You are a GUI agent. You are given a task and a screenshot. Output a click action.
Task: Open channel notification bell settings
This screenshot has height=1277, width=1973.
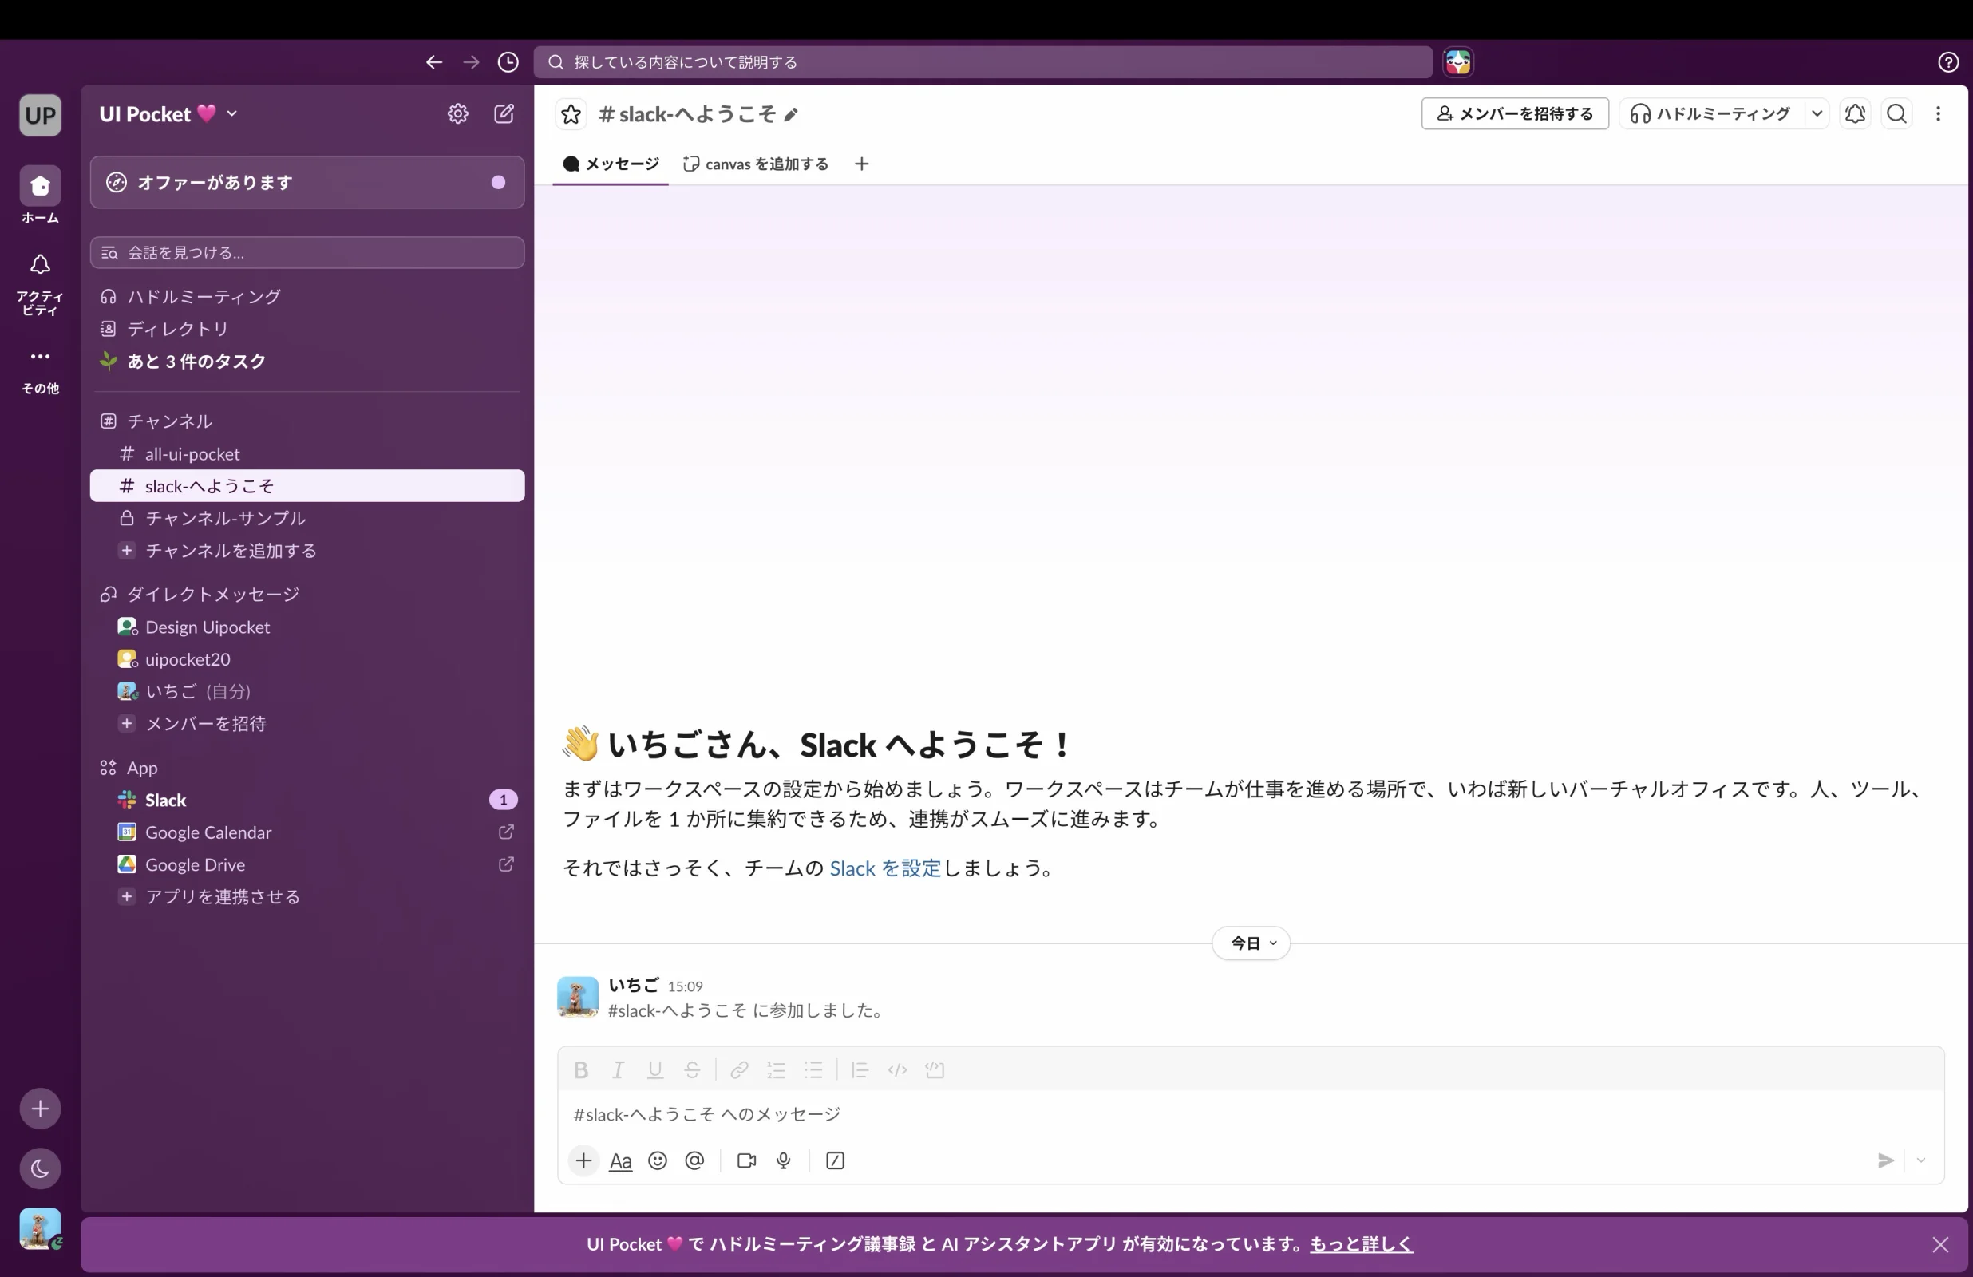tap(1856, 113)
